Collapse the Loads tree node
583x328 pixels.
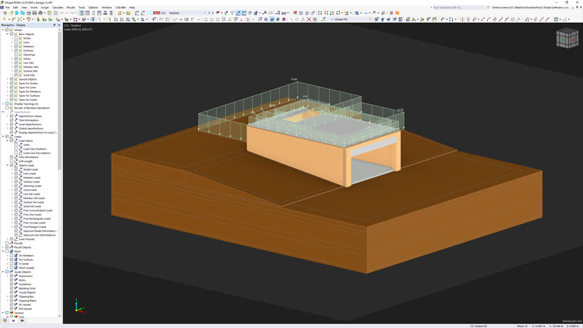click(3, 137)
